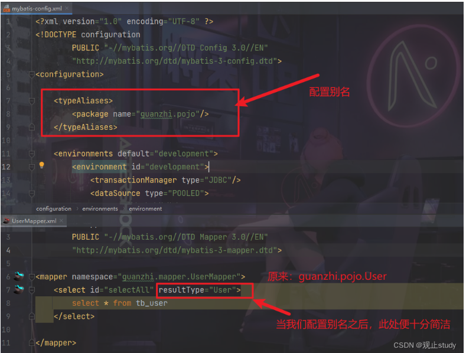Collapse the typeAliases opening tag fold
Screen dimensions: 466x353
point(32,101)
